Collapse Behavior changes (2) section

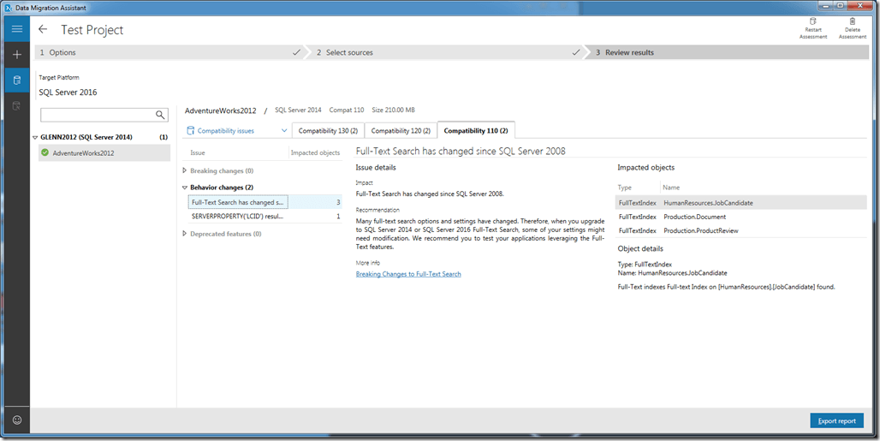tap(185, 188)
